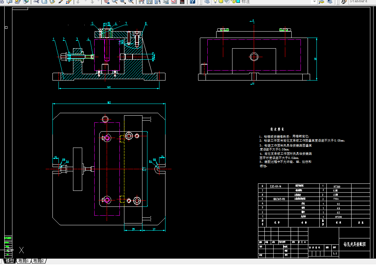Click the title block text 钻孔夹具装配图
Image resolution: width=376 pixels, height=265 pixels.
point(355,244)
